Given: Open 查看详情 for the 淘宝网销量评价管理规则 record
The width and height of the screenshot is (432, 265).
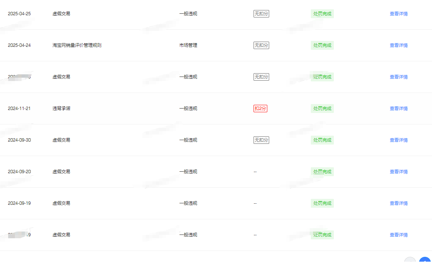Looking at the screenshot, I should tap(399, 45).
